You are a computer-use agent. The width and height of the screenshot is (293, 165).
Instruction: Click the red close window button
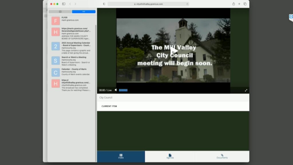(51, 4)
